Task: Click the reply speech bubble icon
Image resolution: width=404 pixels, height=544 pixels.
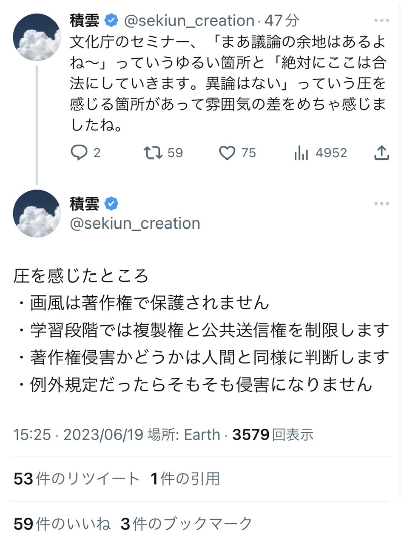Action: point(79,153)
